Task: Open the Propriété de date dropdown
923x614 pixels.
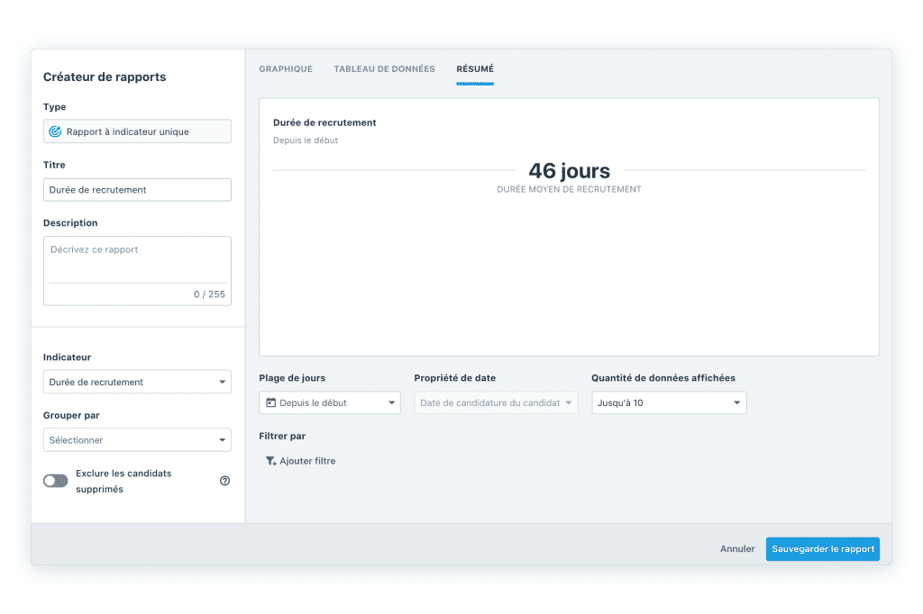Action: 496,403
